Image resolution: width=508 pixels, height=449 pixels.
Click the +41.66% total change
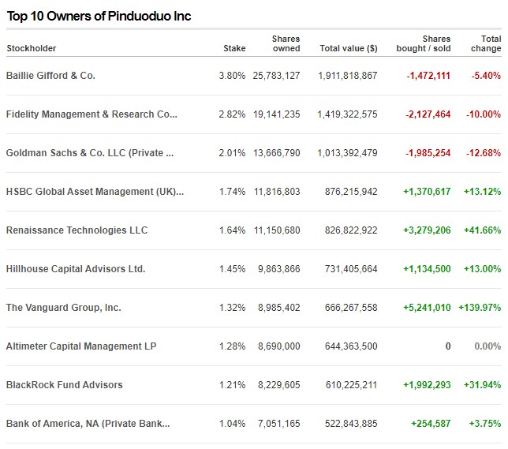pos(483,230)
